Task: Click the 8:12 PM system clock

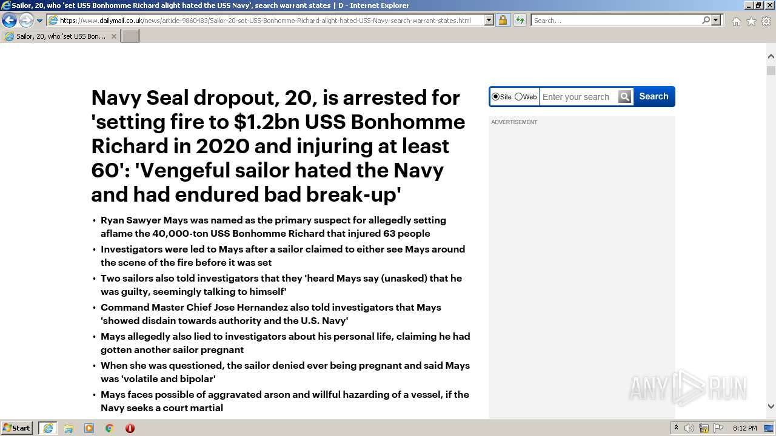Action: click(x=744, y=428)
